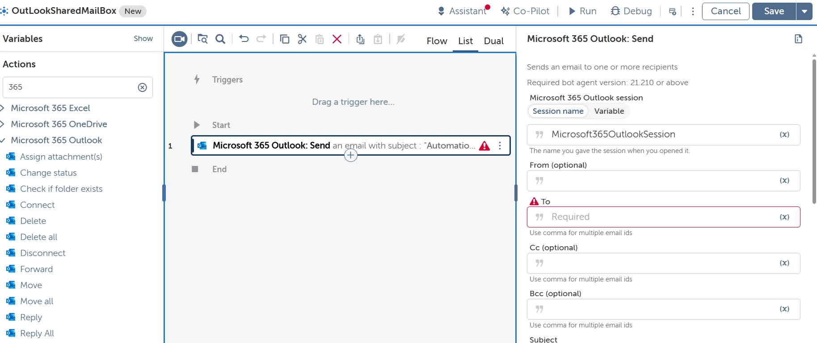
Task: Clear the actions search box
Action: 142,87
